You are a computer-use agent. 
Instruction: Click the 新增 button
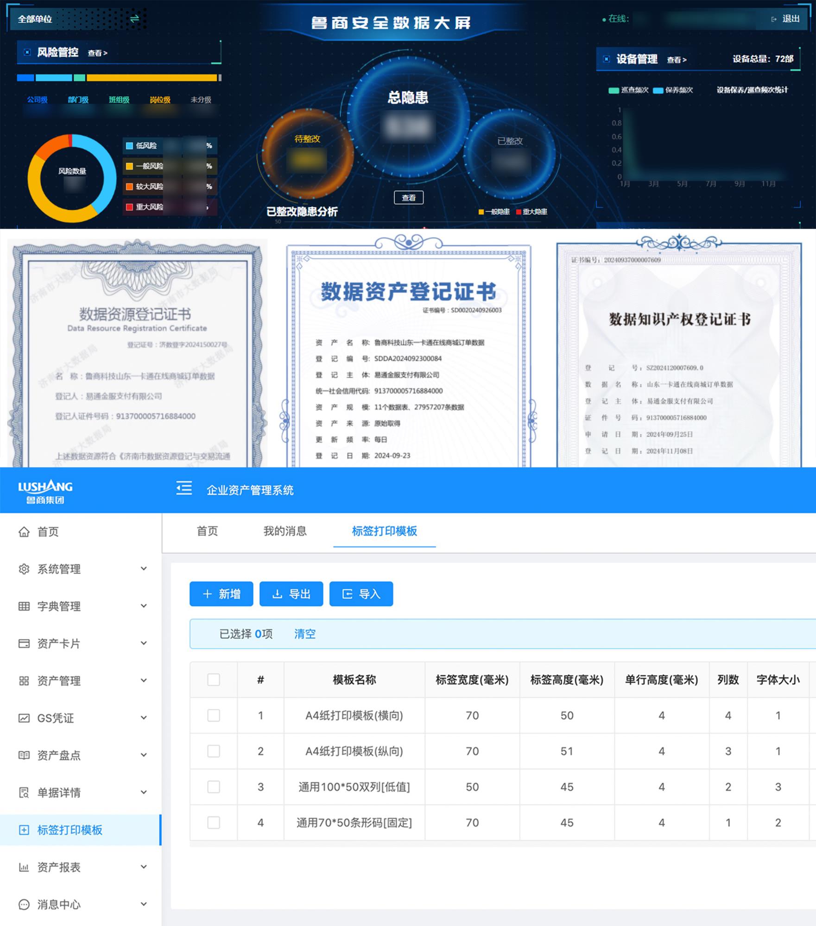[x=221, y=594]
